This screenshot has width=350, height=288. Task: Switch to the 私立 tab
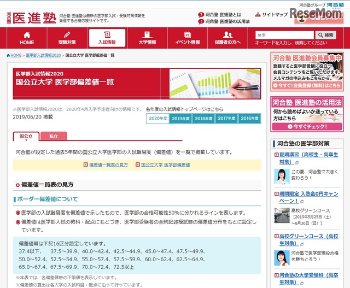click(54, 136)
